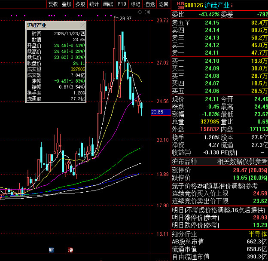The width and height of the screenshot is (268, 261).
Task: Open the 叠加 overlay option
Action: 67,4
